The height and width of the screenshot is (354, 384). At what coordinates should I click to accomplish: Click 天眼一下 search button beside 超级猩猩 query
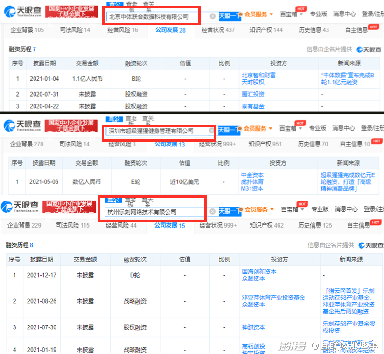(229, 130)
